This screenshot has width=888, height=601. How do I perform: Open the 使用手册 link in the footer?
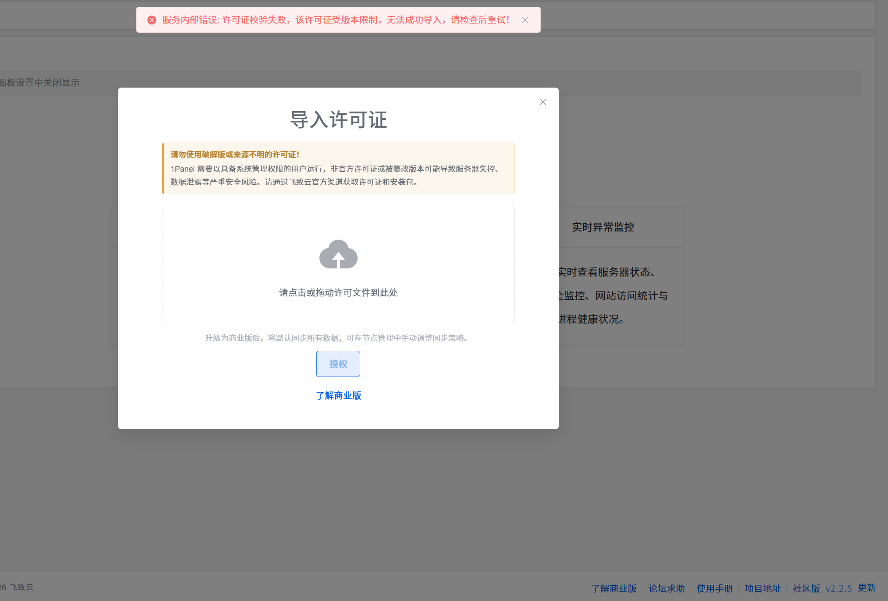click(715, 588)
